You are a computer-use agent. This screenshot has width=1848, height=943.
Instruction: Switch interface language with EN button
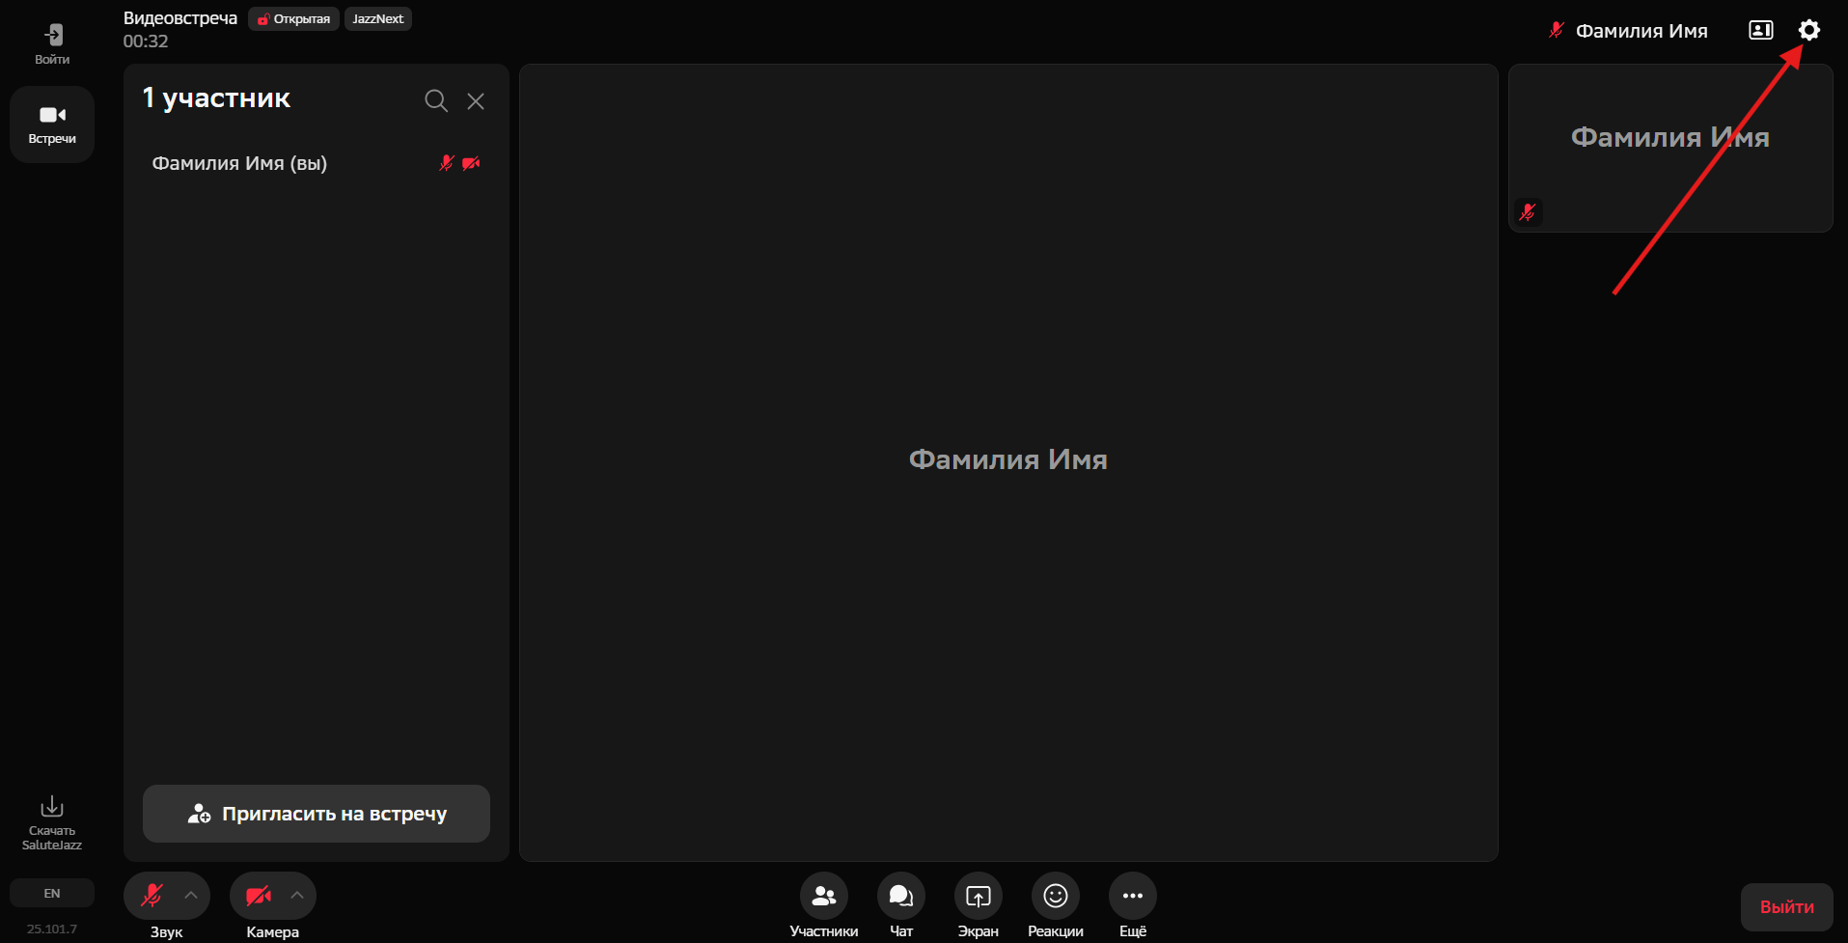tap(52, 893)
